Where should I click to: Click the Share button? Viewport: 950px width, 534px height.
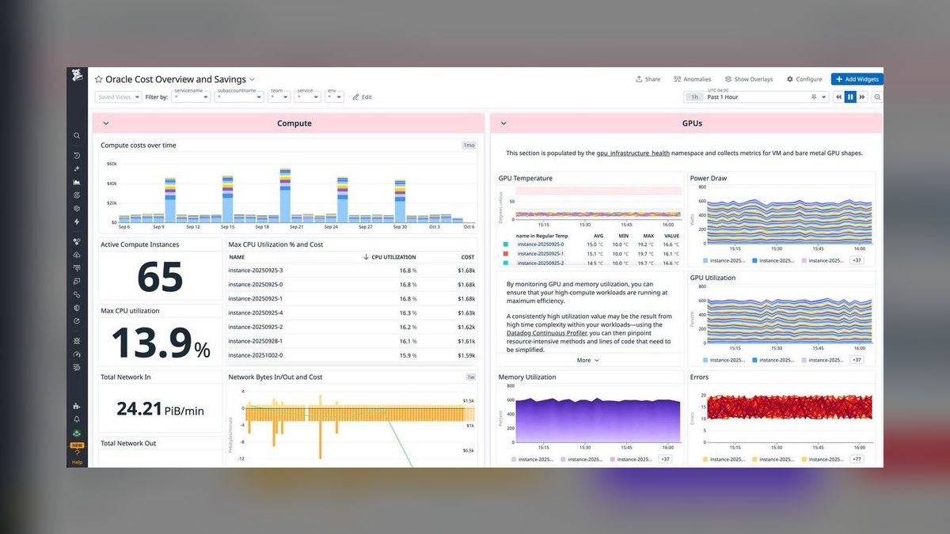648,79
